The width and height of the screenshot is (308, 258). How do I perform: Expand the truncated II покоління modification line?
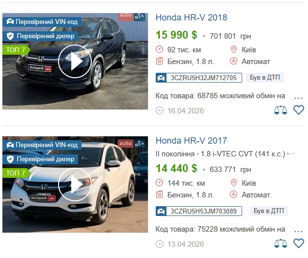click(x=291, y=154)
